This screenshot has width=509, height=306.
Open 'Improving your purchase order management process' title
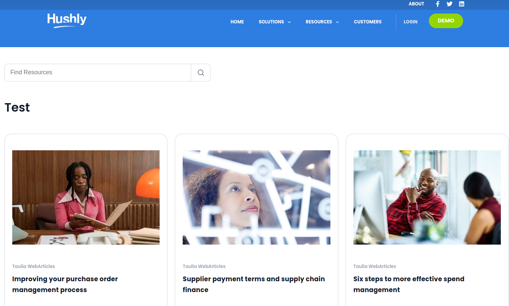point(65,284)
